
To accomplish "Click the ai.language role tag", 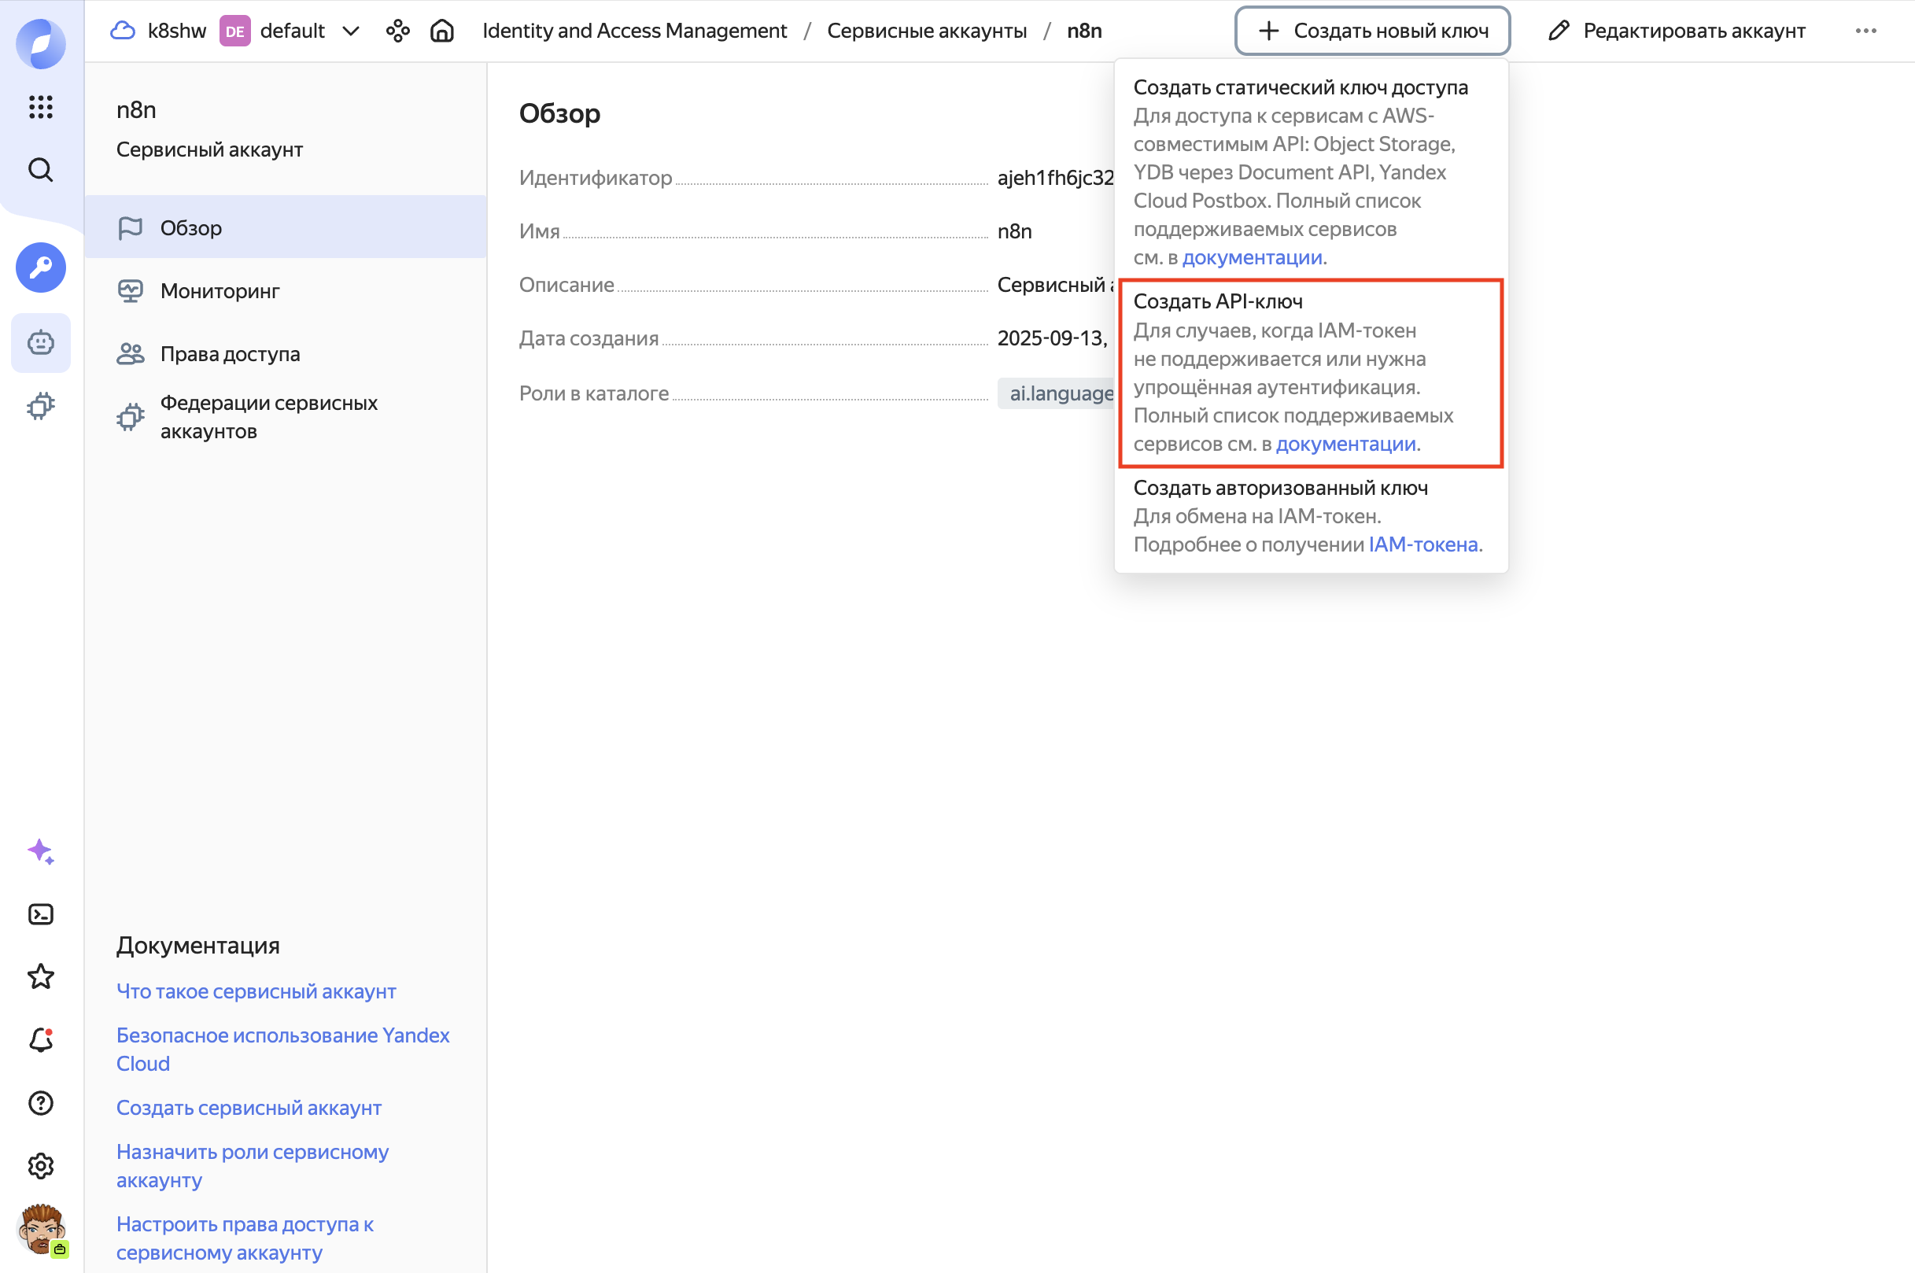I will [1056, 393].
